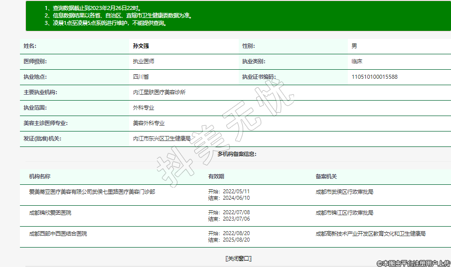Viewport: 451px width, 267px height.
Task: Click the 美容外科专业 specialty value
Action: point(149,123)
